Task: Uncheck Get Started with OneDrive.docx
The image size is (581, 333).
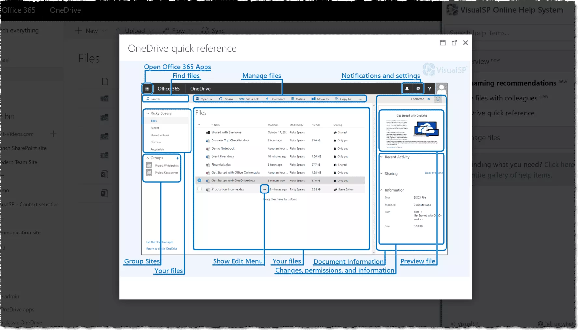Action: coord(200,180)
